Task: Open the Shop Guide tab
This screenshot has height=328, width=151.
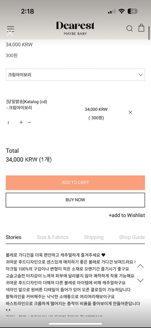Action: 132,237
